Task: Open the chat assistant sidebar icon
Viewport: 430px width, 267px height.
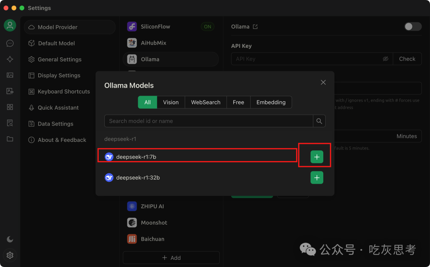Action: point(10,43)
